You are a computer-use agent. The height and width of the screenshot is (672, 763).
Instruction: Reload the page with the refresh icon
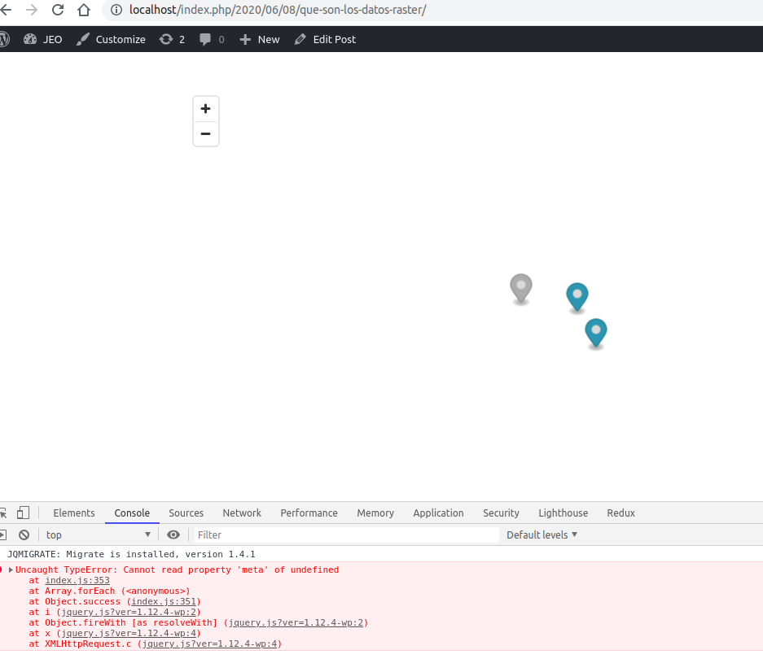tap(58, 10)
